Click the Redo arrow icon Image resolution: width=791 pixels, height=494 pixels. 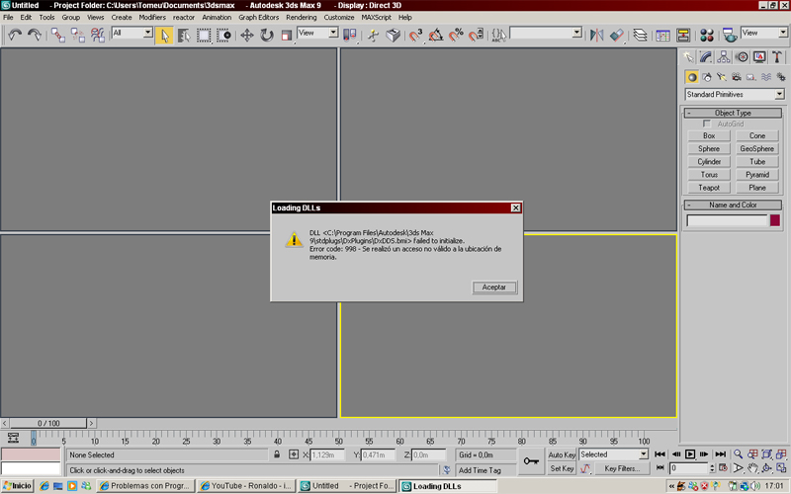35,35
